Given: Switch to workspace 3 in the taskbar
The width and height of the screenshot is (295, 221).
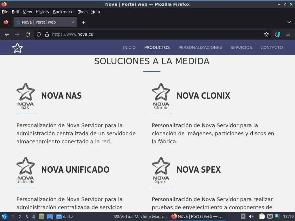Looking at the screenshot, I should point(27,217).
